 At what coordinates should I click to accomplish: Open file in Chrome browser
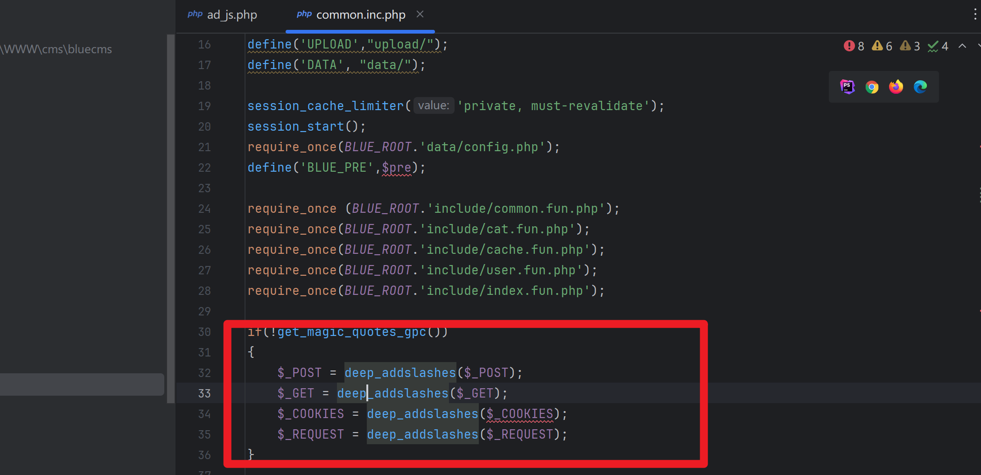pyautogui.click(x=872, y=87)
